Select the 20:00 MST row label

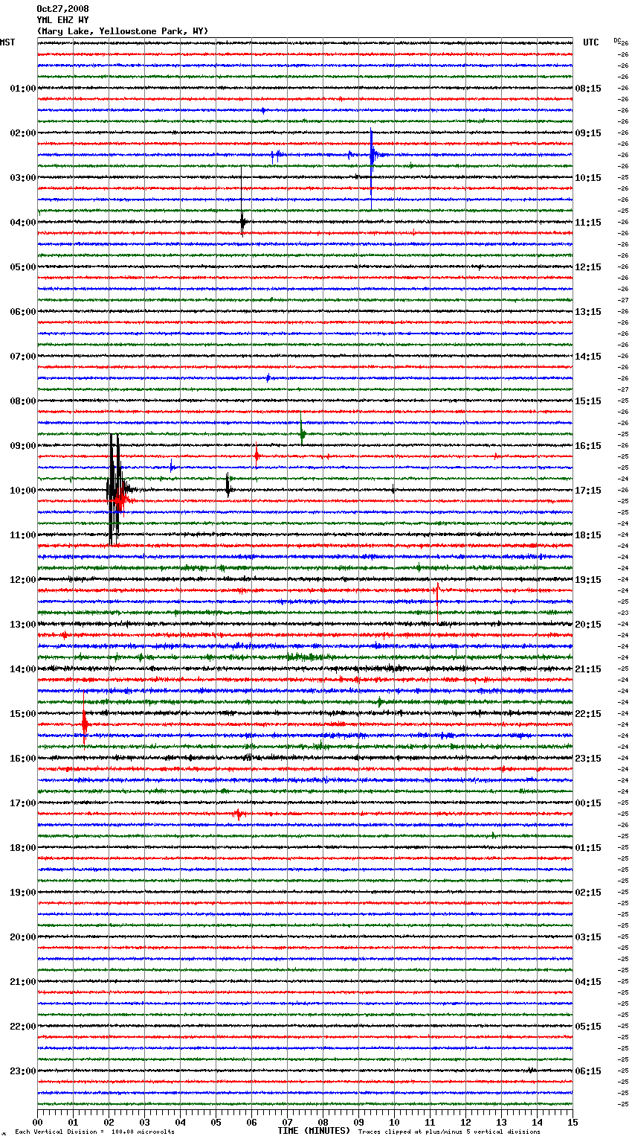pos(23,937)
